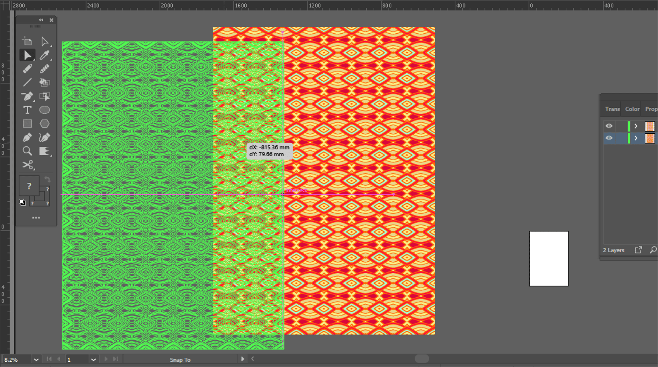Image resolution: width=658 pixels, height=367 pixels.
Task: Click the blank white artboard
Action: 549,259
